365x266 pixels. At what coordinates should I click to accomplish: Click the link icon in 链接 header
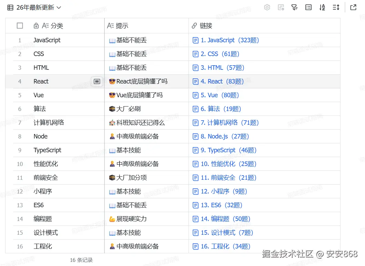coord(194,25)
